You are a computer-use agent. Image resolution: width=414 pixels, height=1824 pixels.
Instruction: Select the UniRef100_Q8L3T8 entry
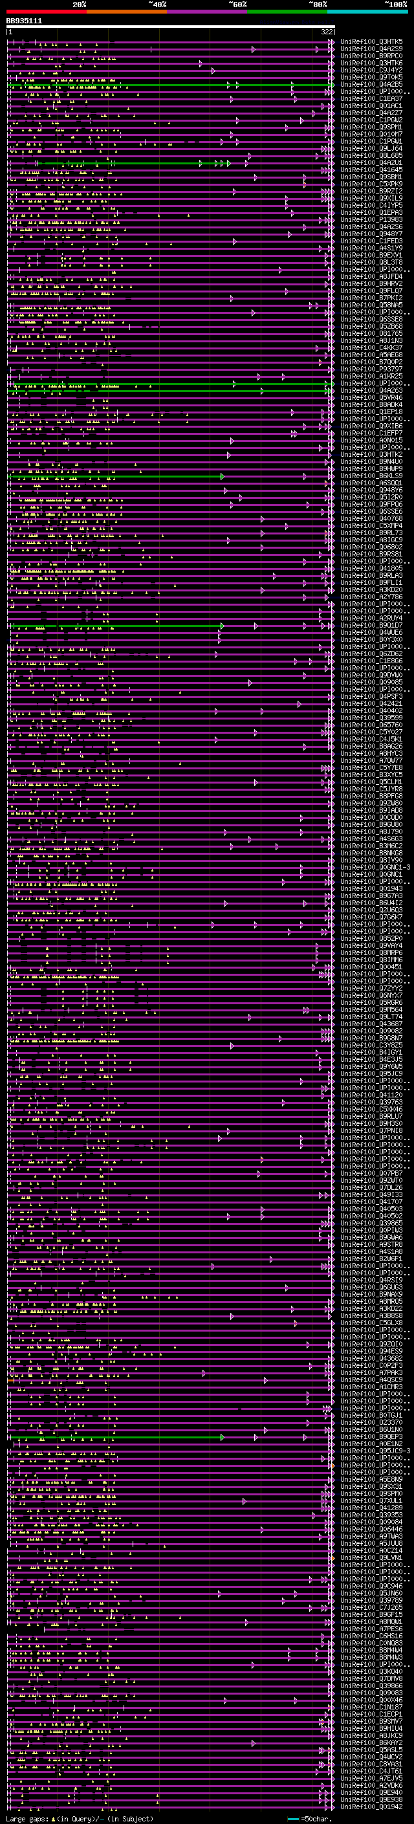point(371,263)
